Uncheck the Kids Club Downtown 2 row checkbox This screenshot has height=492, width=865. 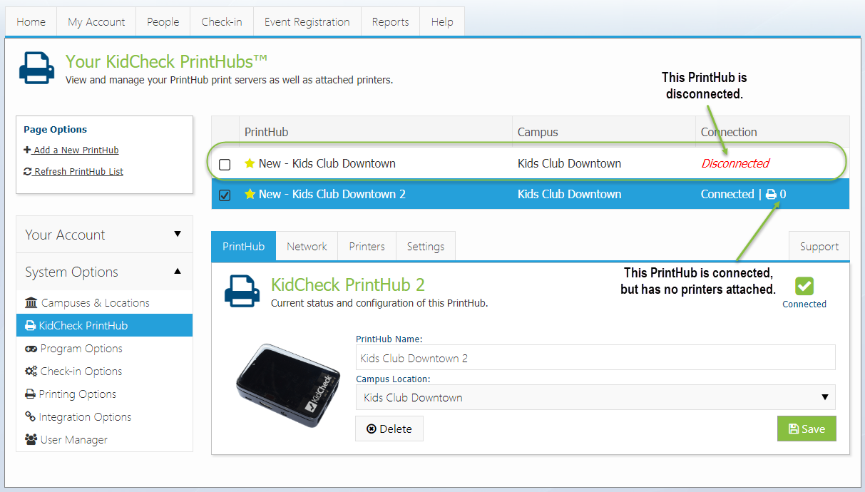(x=225, y=195)
